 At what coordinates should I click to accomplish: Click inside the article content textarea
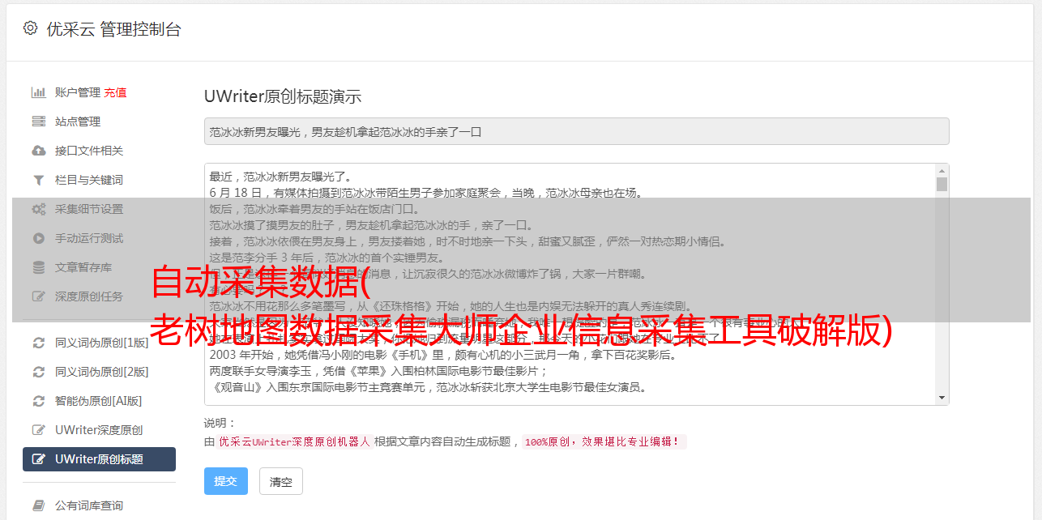point(570,284)
